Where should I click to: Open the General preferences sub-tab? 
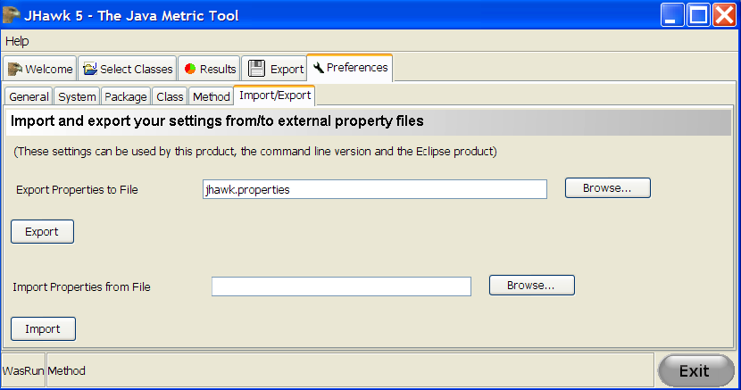click(29, 96)
